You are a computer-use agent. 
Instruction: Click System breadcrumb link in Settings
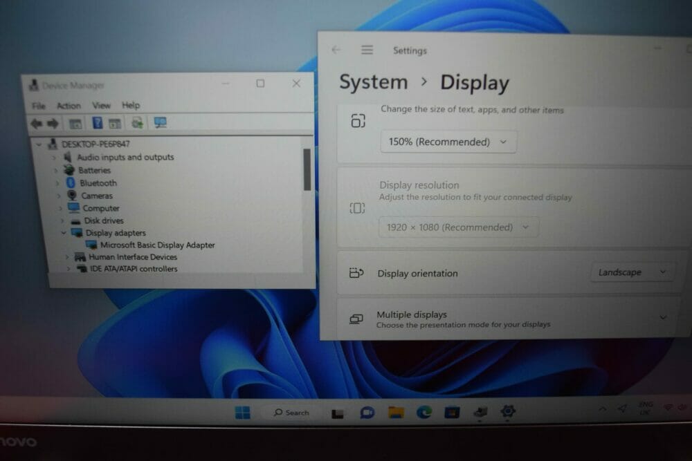(x=374, y=82)
